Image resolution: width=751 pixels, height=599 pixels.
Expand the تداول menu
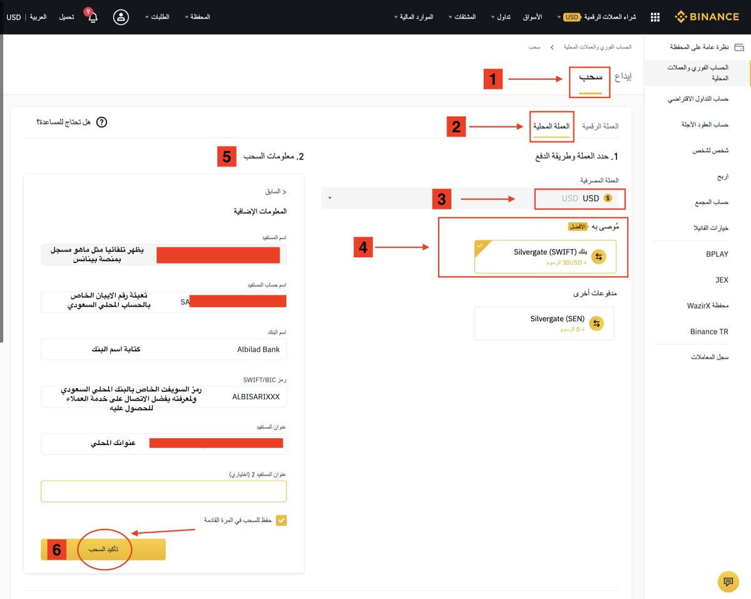[x=501, y=17]
